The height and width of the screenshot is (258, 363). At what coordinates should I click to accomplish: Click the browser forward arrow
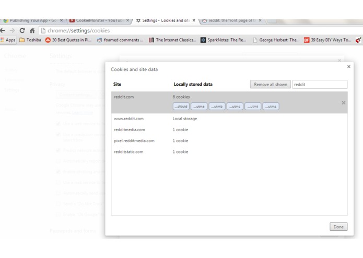click(12, 30)
